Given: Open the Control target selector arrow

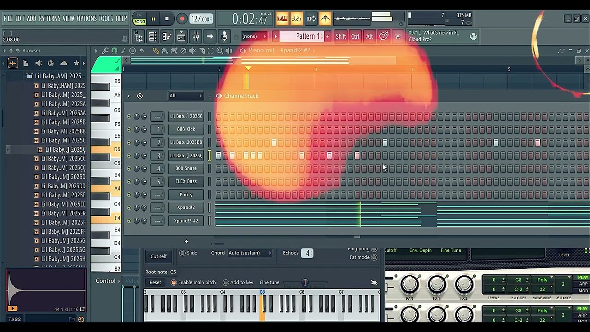Looking at the screenshot, I should coord(119,281).
